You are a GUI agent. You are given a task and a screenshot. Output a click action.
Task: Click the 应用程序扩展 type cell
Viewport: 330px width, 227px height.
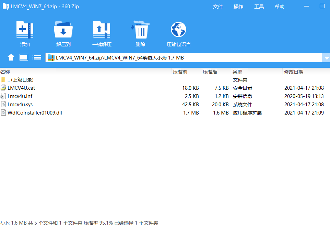coord(247,113)
